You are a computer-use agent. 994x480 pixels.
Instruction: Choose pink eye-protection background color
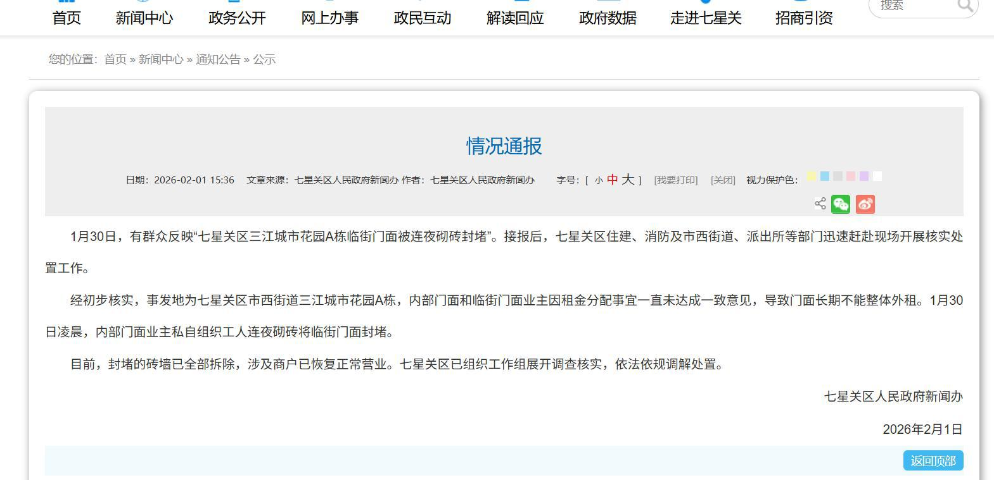coord(851,176)
